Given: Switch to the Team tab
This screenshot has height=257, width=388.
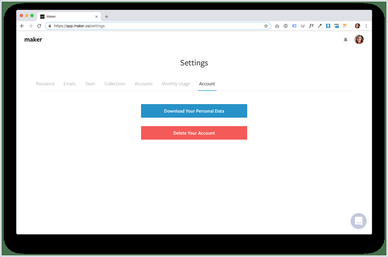Looking at the screenshot, I should tap(90, 84).
